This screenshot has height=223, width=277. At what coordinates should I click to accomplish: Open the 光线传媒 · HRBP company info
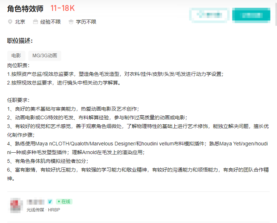coord(43,209)
